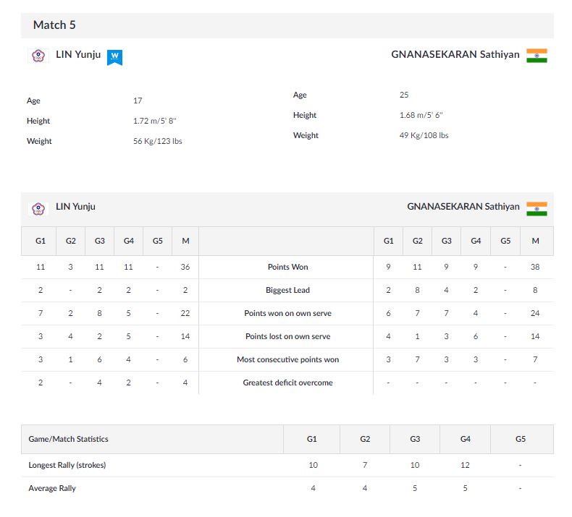The width and height of the screenshot is (572, 517).
Task: Open GNANASEKARAN Sathiyan name in top header
Action: pyautogui.click(x=455, y=55)
